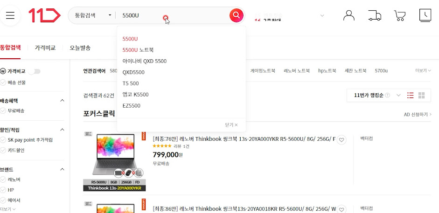The height and width of the screenshot is (213, 439).
Task: Click the ranking help question mark icon
Action: [x=388, y=96]
